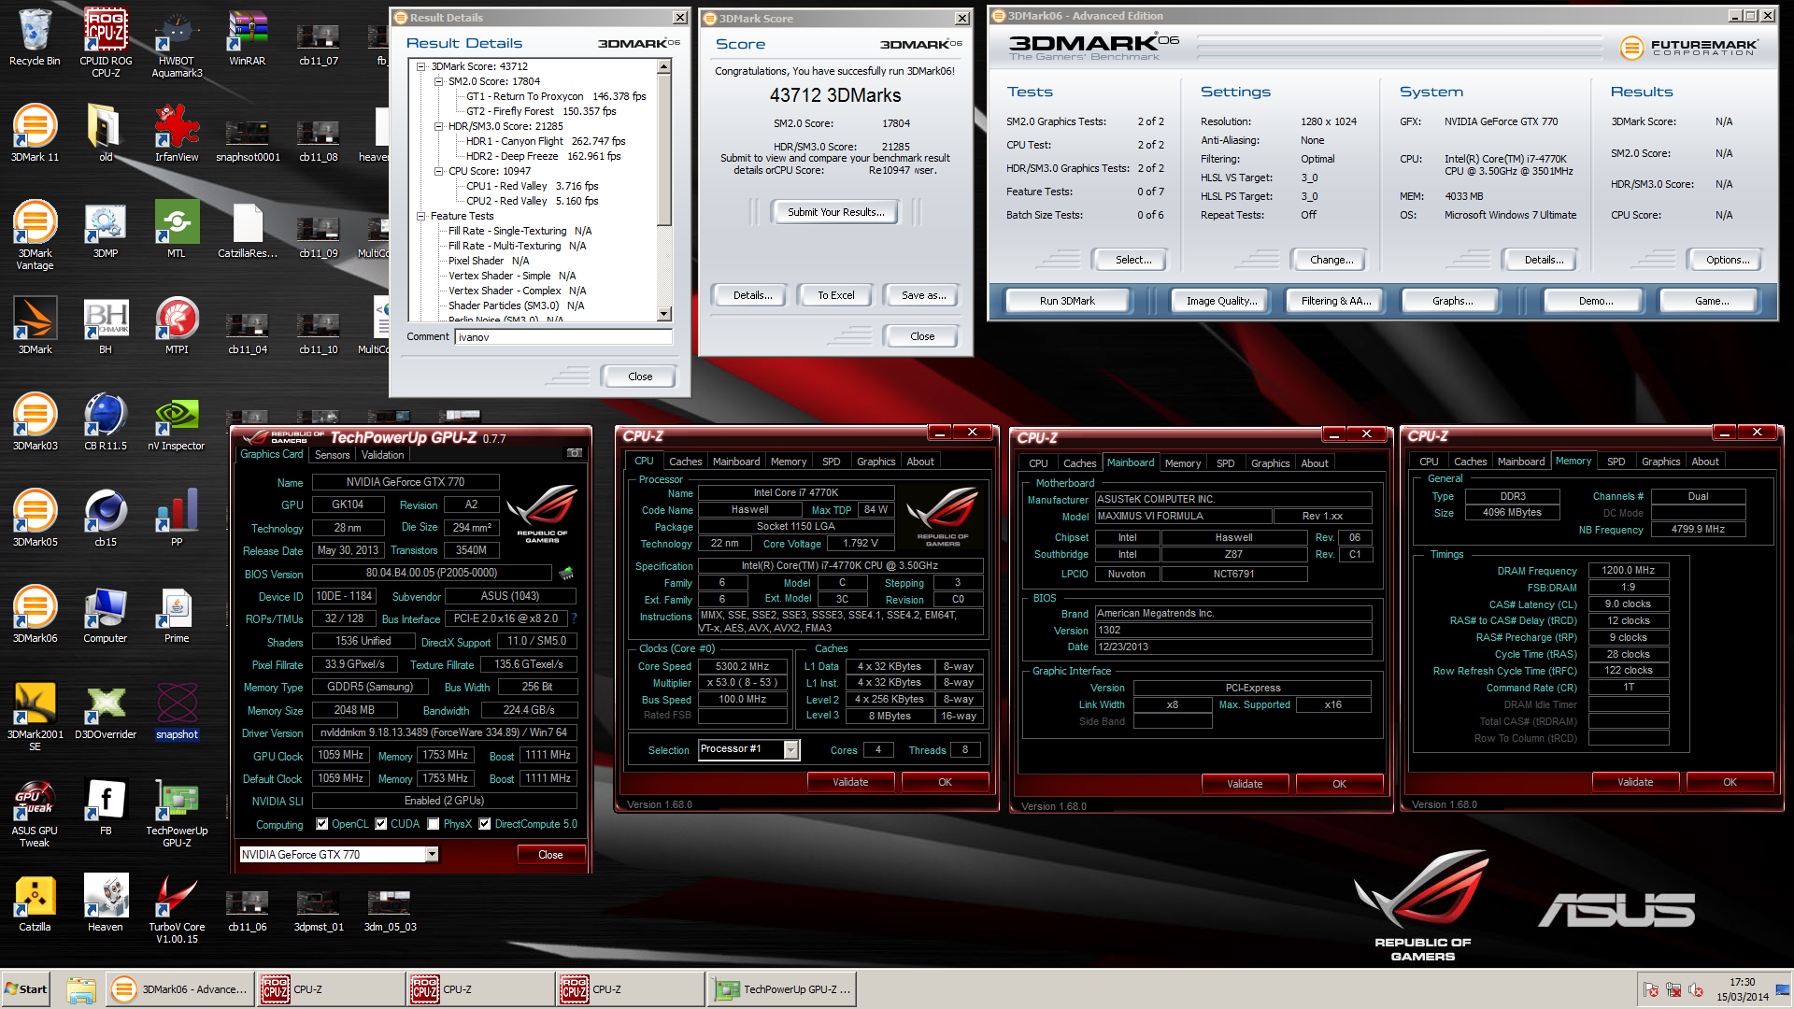Image resolution: width=1794 pixels, height=1009 pixels.
Task: Click Run 3DMark button
Action: pyautogui.click(x=1067, y=301)
